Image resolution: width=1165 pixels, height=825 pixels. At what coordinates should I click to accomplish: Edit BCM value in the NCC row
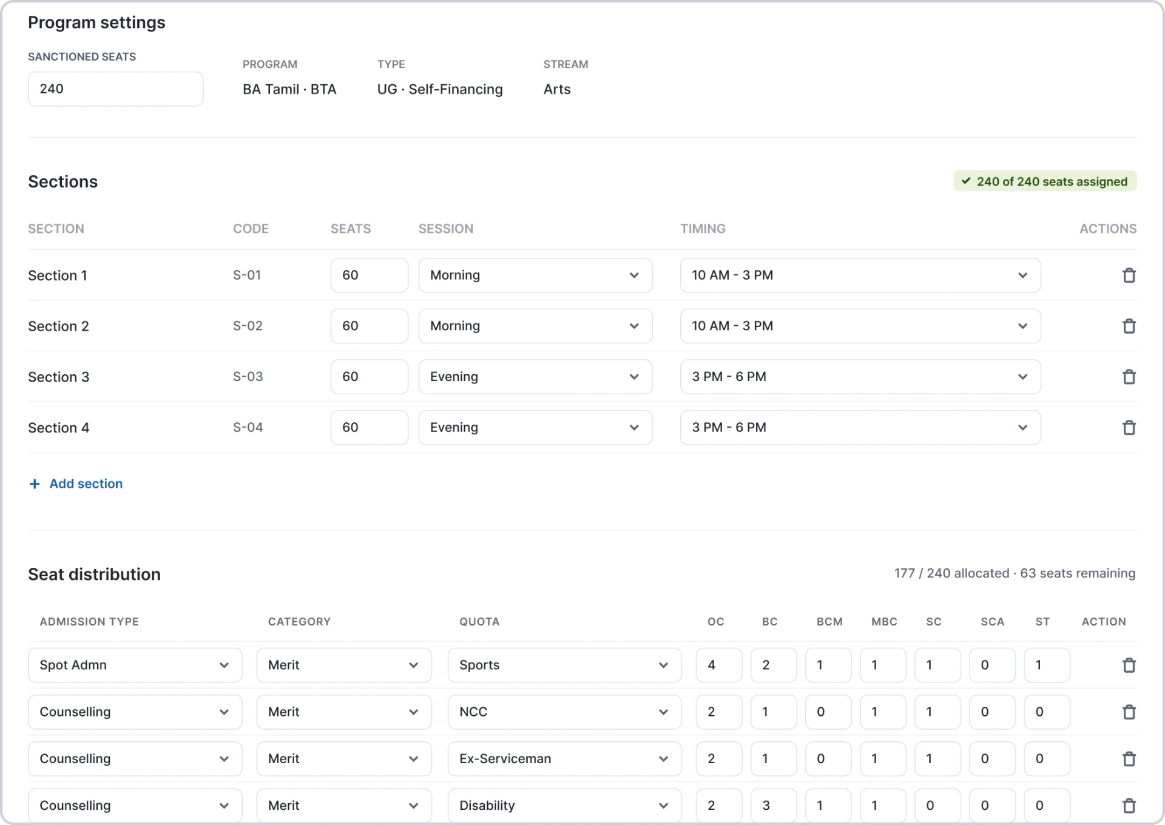(x=828, y=712)
